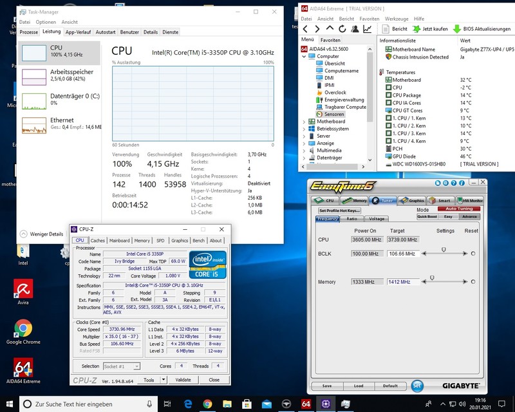The height and width of the screenshot is (412, 515).
Task: Click EasyTune6 help question-mark icon
Action: click(x=454, y=183)
